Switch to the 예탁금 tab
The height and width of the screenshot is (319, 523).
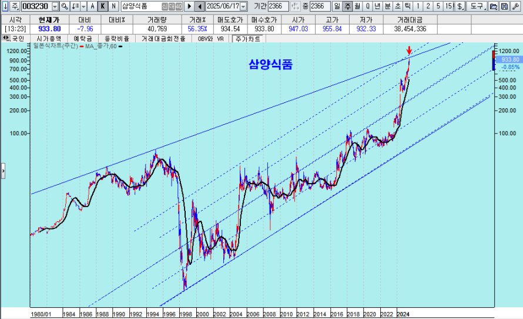click(x=83, y=39)
